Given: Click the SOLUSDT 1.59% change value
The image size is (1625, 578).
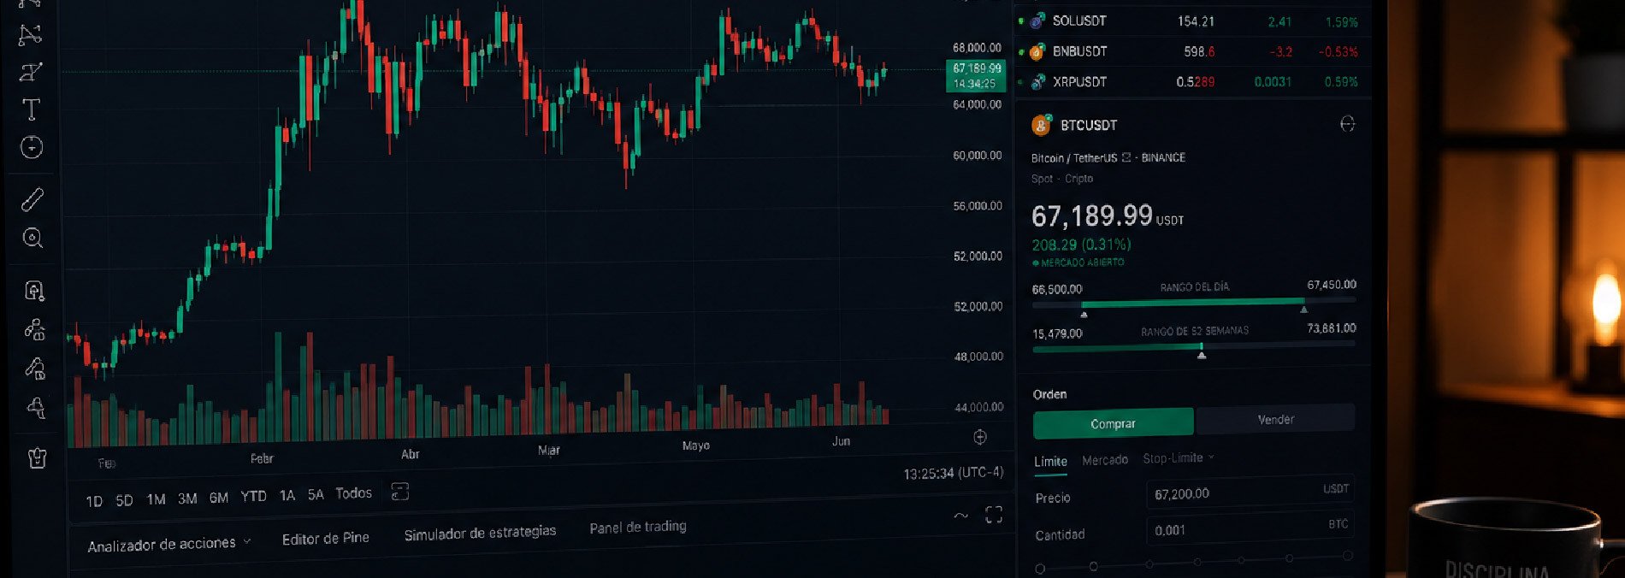Looking at the screenshot, I should click(x=1341, y=22).
